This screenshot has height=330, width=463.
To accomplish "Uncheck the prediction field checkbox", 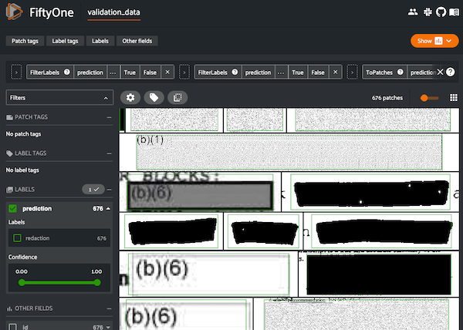I will tap(13, 209).
